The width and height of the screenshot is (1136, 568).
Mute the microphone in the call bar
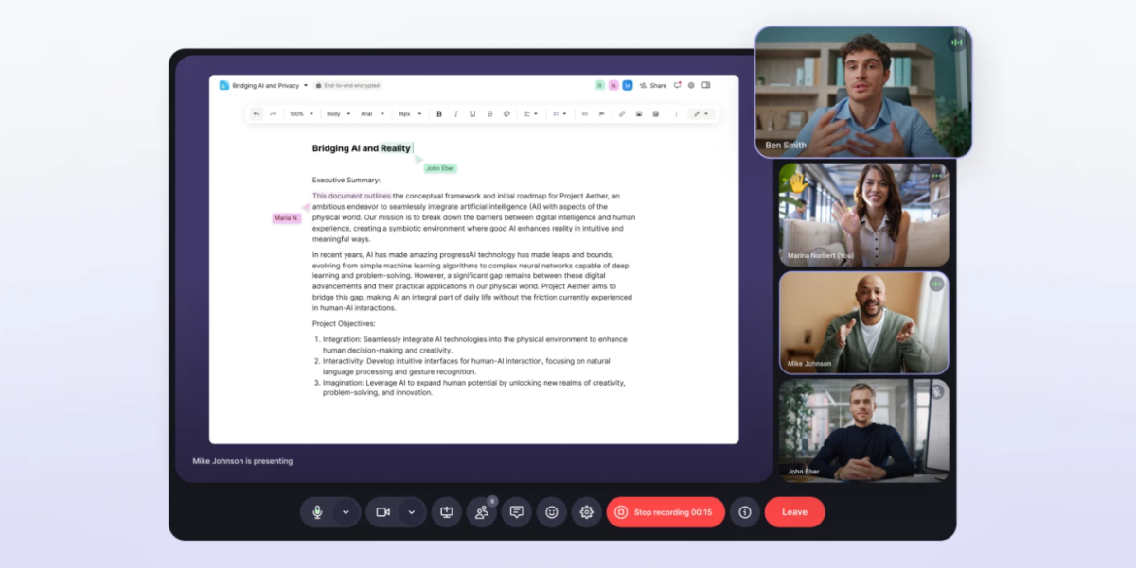click(x=318, y=512)
